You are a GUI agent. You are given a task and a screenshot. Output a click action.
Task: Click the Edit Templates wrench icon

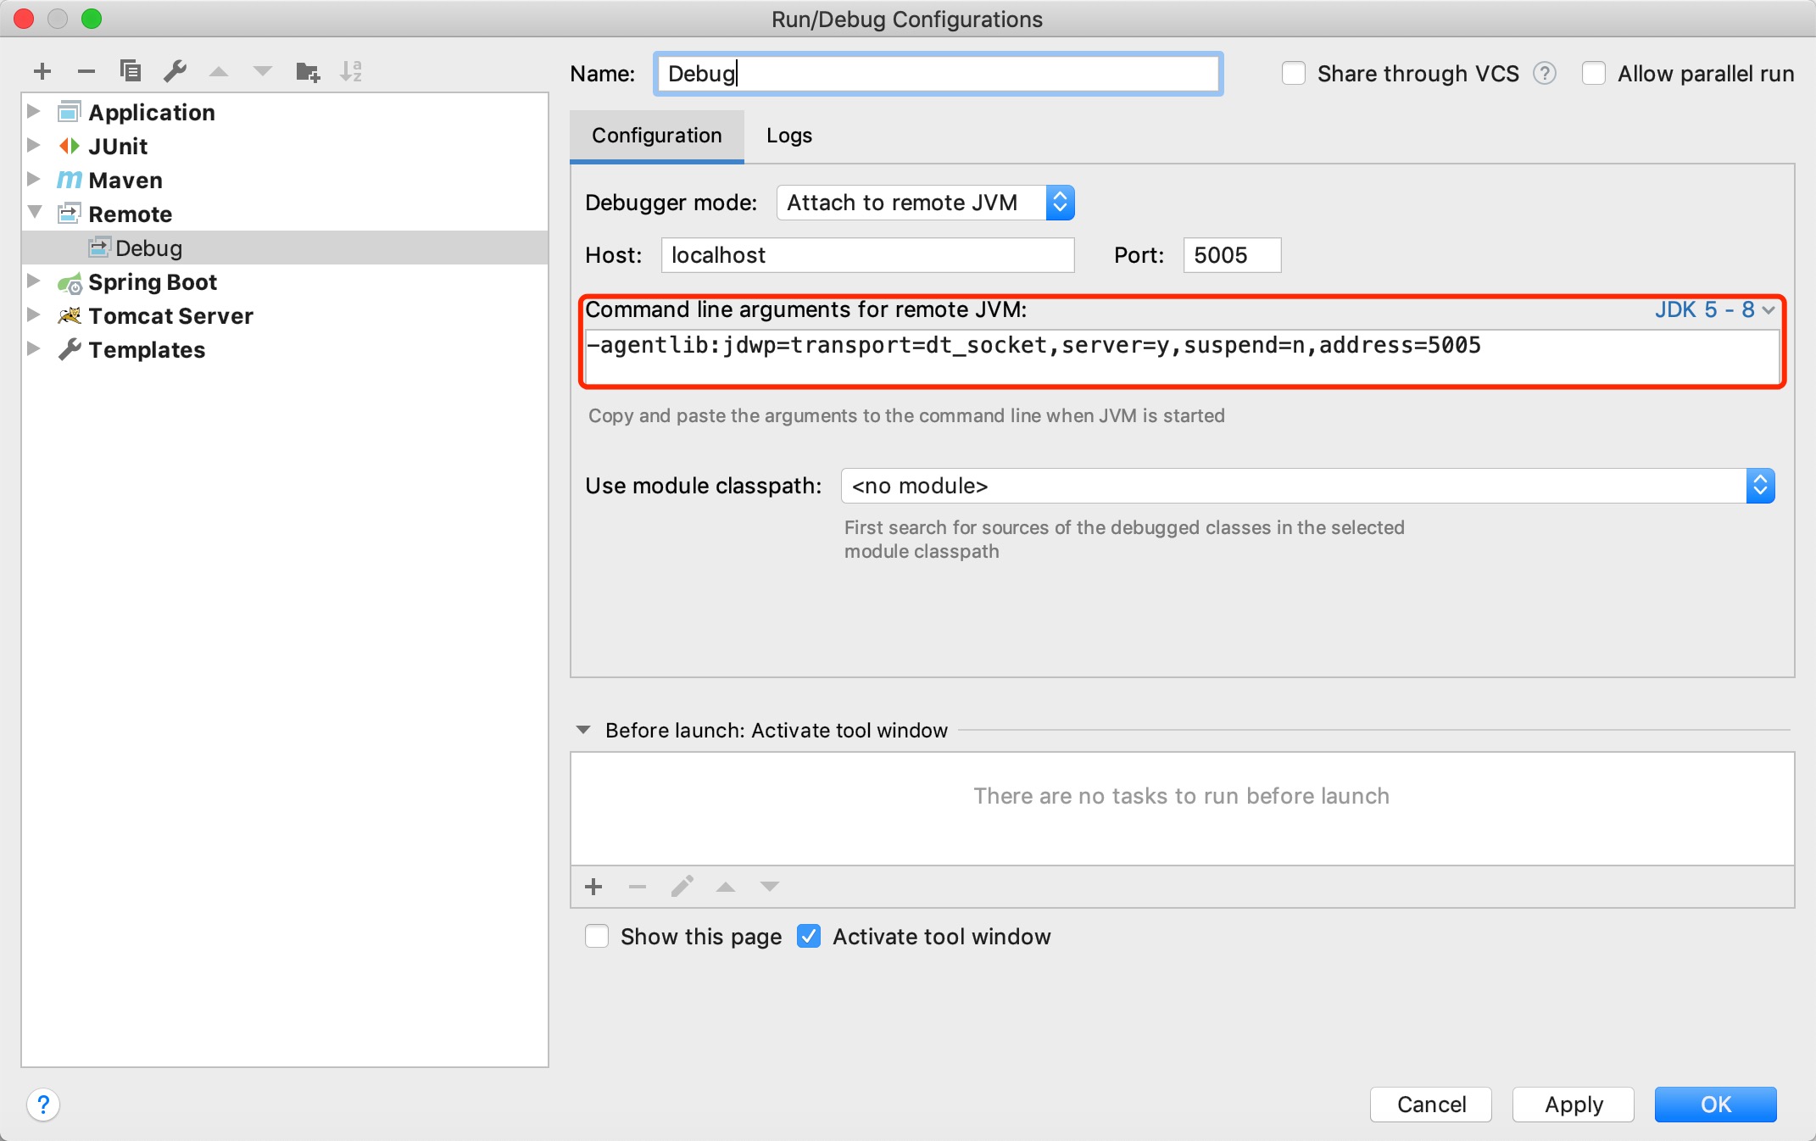(x=175, y=71)
